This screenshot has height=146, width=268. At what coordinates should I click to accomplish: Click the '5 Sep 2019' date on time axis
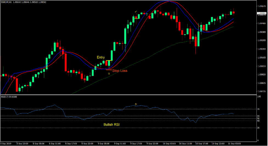(6, 144)
